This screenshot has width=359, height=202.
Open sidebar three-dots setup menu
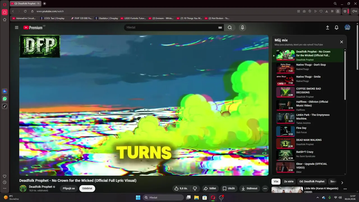[4, 189]
